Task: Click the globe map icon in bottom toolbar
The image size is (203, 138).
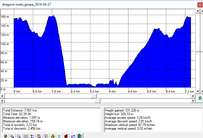Action: pos(5,136)
